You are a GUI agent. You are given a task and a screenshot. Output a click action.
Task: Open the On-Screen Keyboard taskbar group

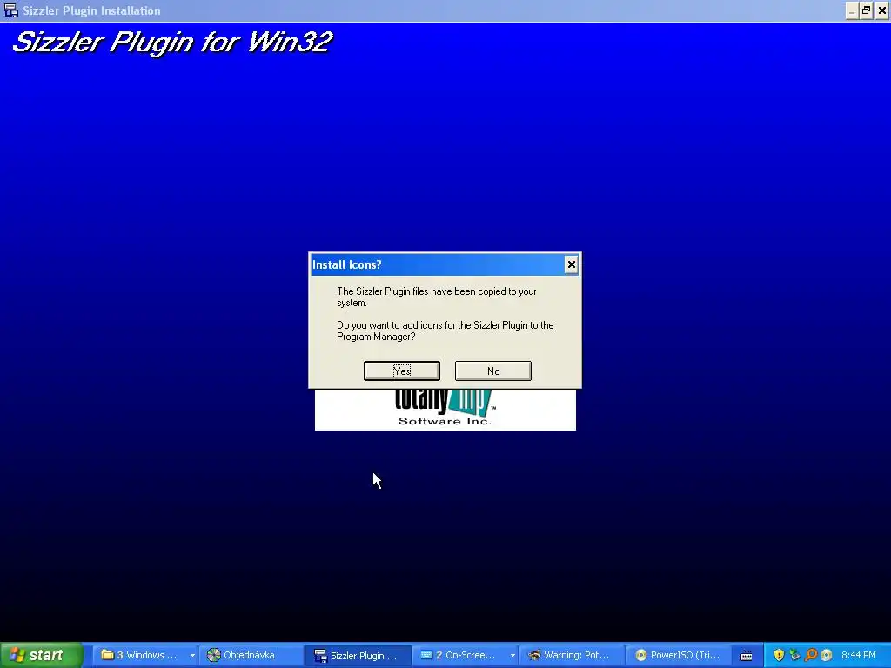[463, 655]
